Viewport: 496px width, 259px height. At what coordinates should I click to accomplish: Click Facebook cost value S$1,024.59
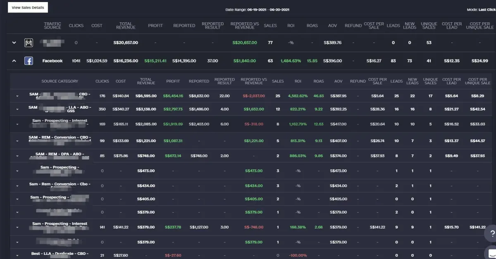pyautogui.click(x=97, y=61)
